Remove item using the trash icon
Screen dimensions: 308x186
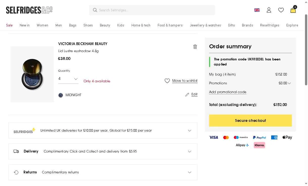(195, 47)
